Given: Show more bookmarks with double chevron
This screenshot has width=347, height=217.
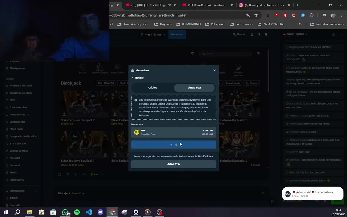Looking at the screenshot, I should [300, 24].
